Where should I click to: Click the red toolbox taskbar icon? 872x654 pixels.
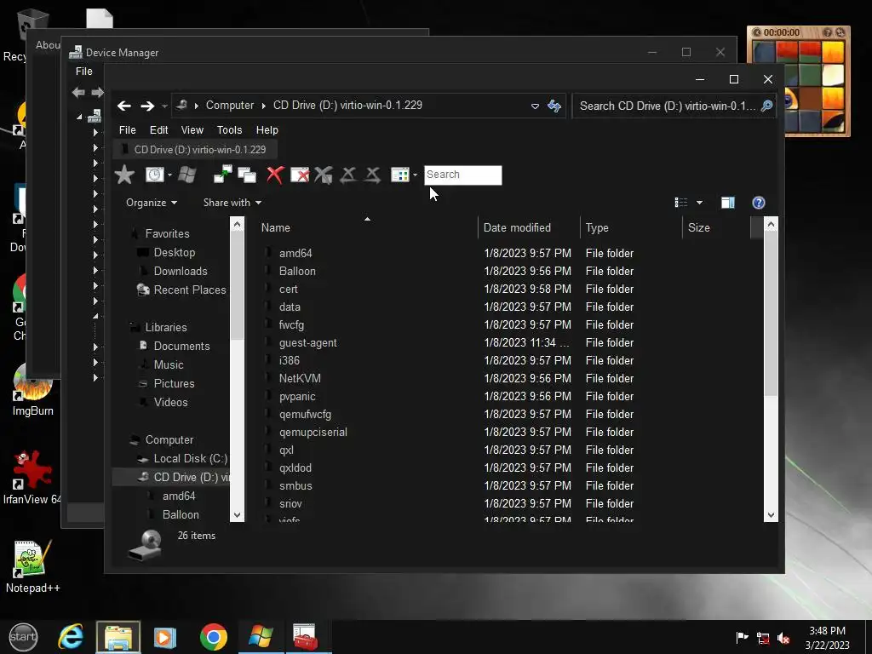(x=306, y=637)
